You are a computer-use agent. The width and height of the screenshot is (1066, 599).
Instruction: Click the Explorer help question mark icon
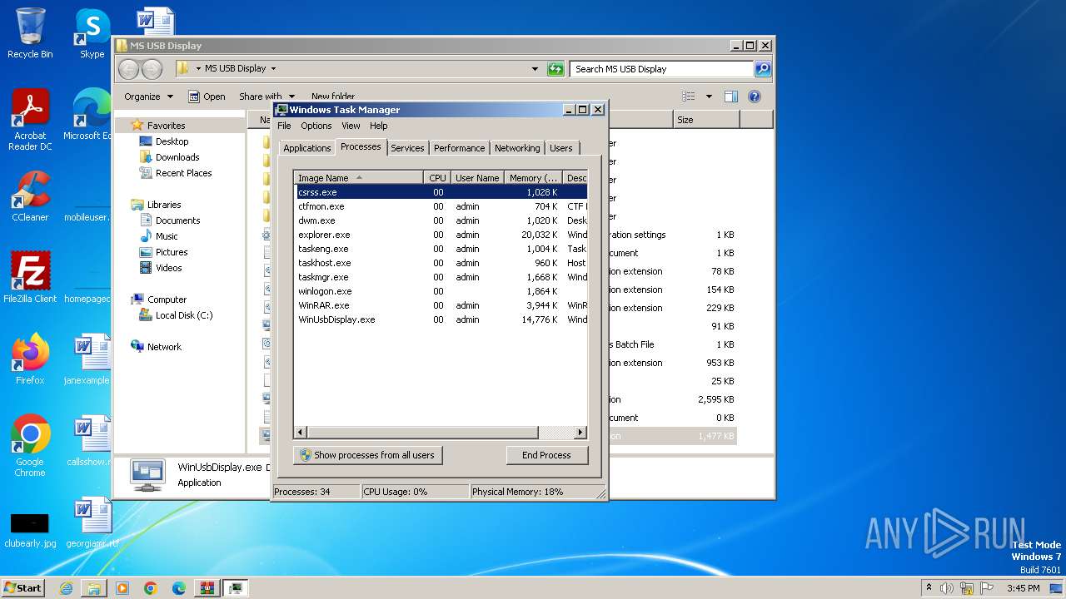754,97
